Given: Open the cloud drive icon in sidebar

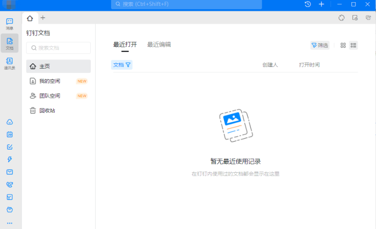Looking at the screenshot, I should click(10, 122).
